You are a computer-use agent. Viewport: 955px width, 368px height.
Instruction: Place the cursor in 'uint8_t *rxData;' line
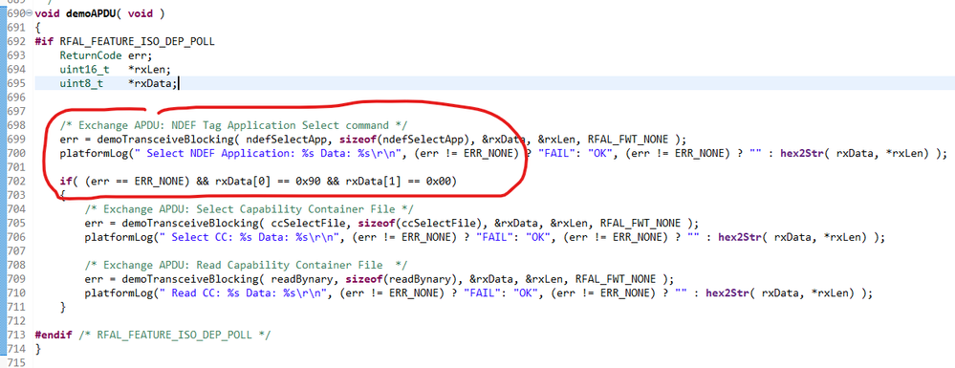pyautogui.click(x=119, y=83)
